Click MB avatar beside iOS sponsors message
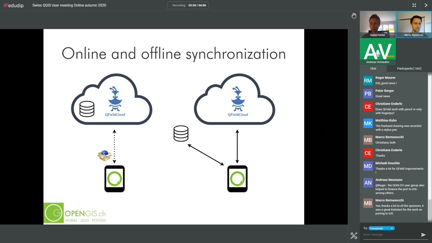Screen dimensions: 432x243 (368, 203)
